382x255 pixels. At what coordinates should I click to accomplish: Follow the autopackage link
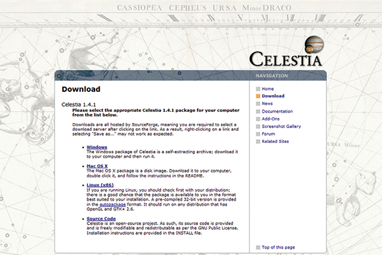(x=113, y=205)
